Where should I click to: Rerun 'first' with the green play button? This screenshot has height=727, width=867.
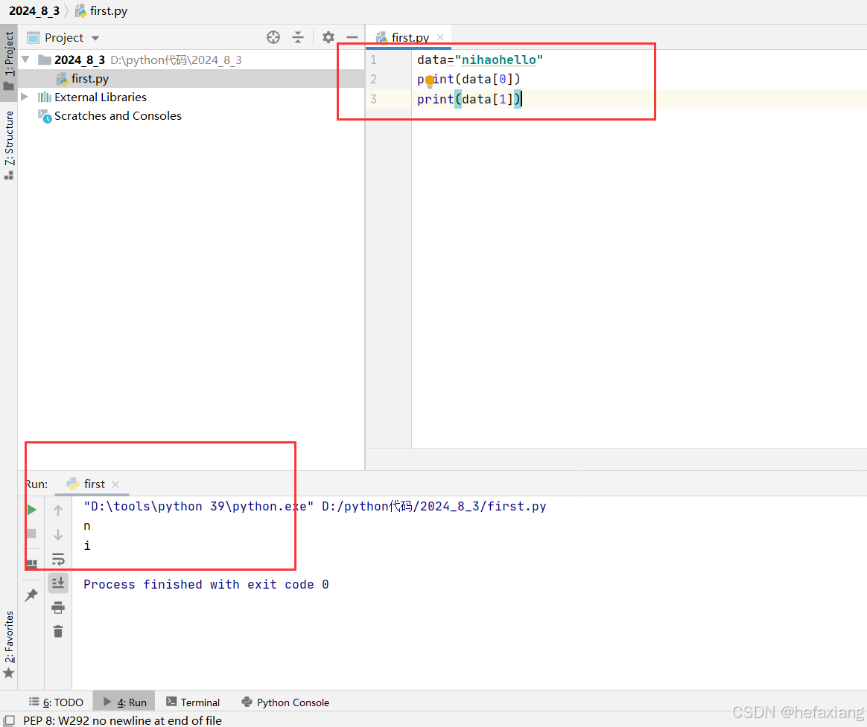pos(32,510)
